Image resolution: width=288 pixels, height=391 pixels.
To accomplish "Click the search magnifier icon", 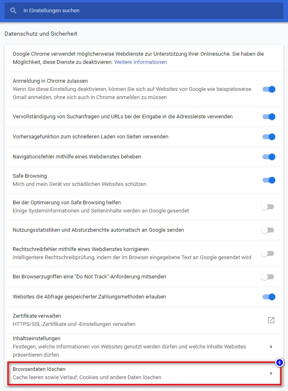I will (x=13, y=10).
